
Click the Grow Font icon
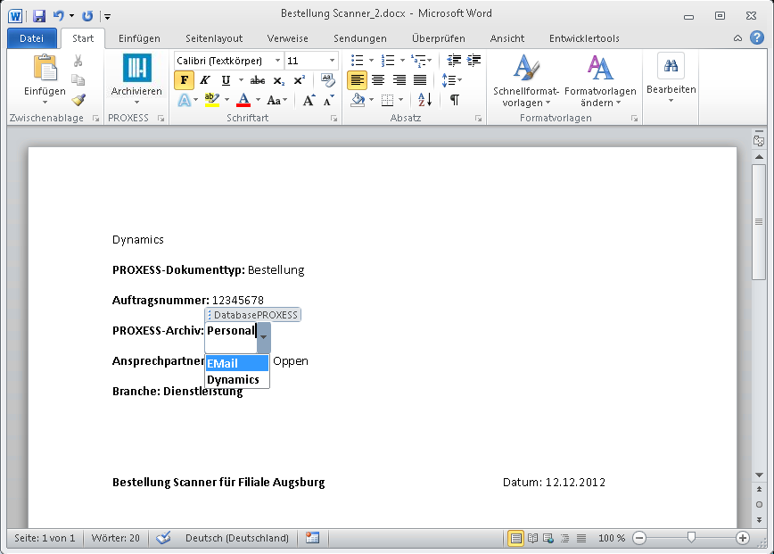tap(309, 100)
